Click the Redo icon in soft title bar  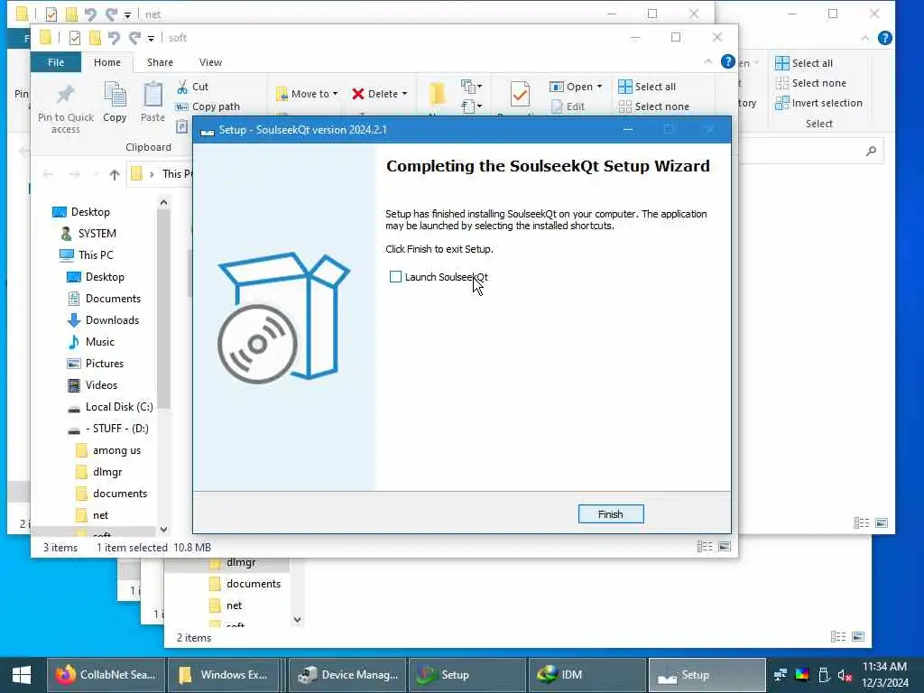tap(135, 38)
